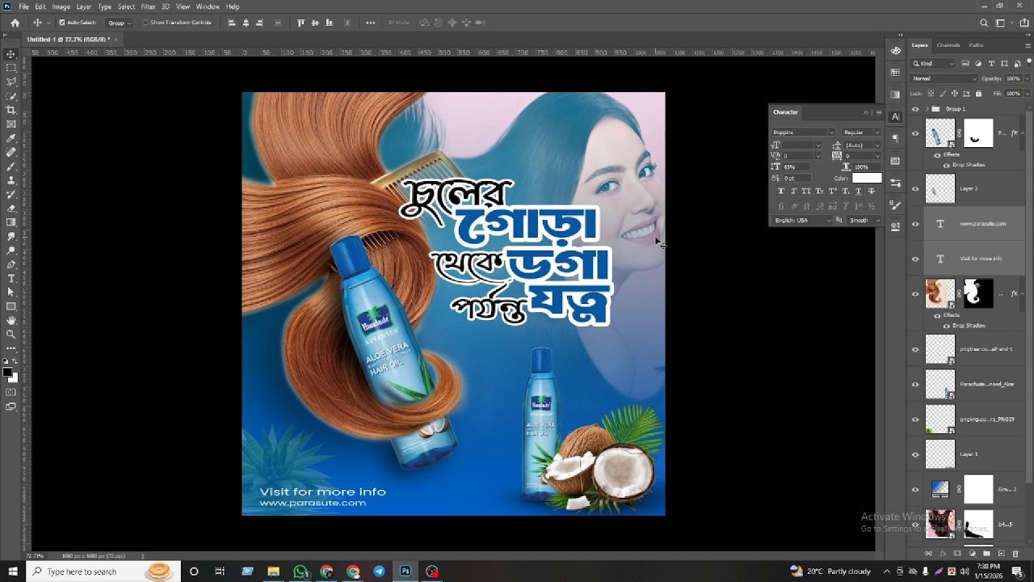The height and width of the screenshot is (582, 1034).
Task: Click Lock position icon in Layers panel
Action: click(x=954, y=93)
